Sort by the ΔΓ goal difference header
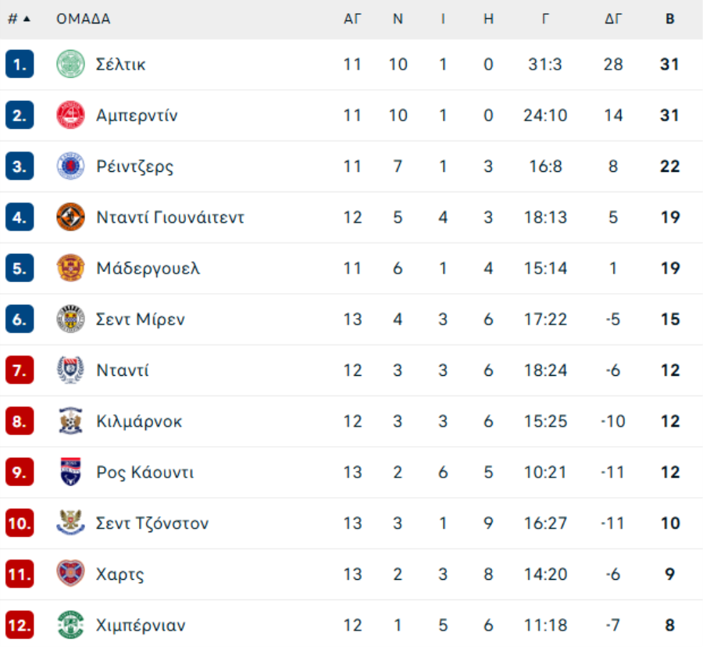The height and width of the screenshot is (647, 703). pyautogui.click(x=613, y=19)
